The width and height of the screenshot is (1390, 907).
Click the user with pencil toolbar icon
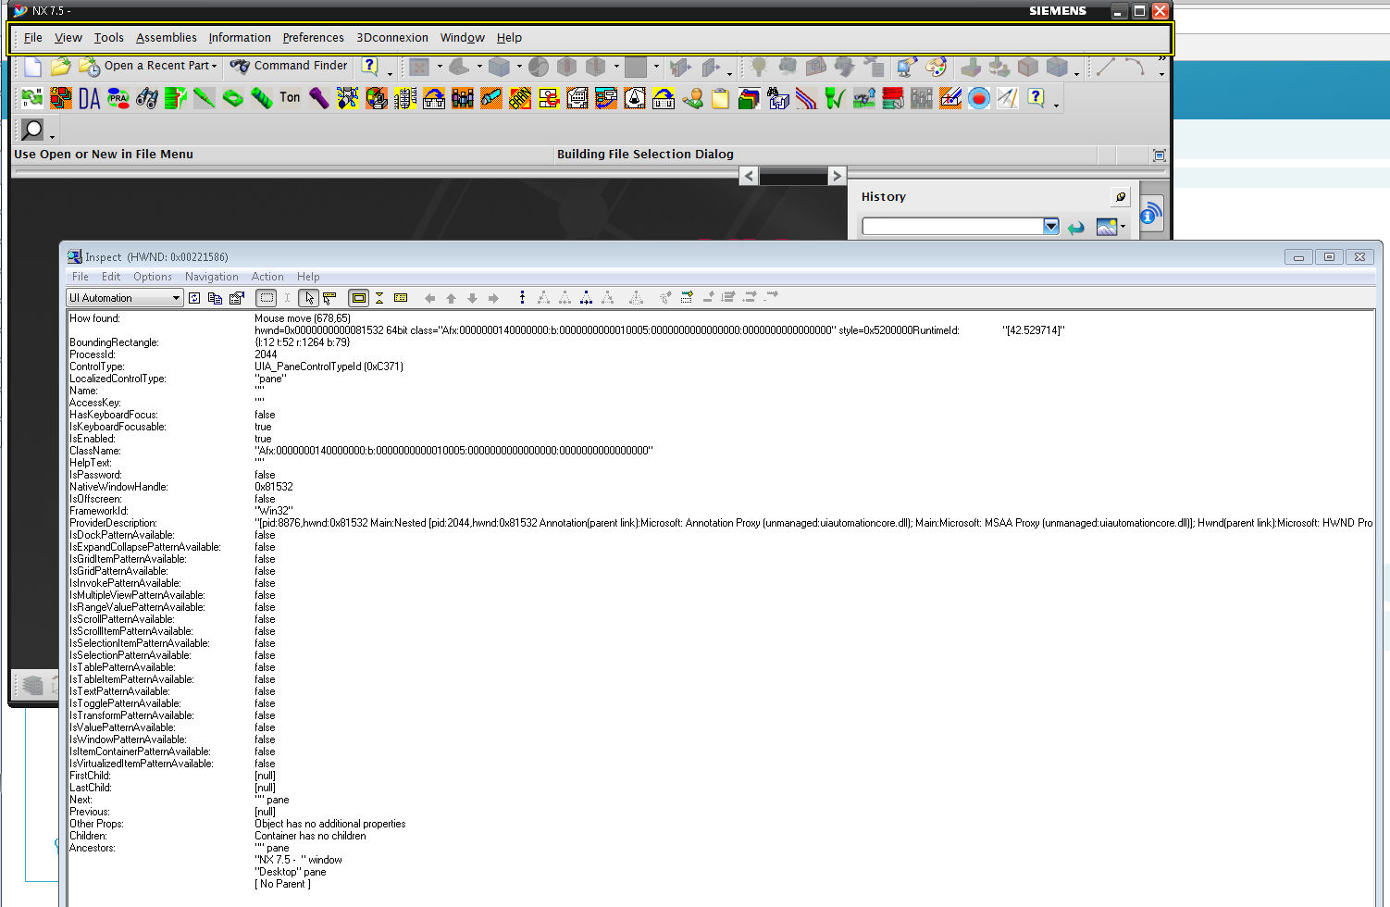(x=692, y=98)
